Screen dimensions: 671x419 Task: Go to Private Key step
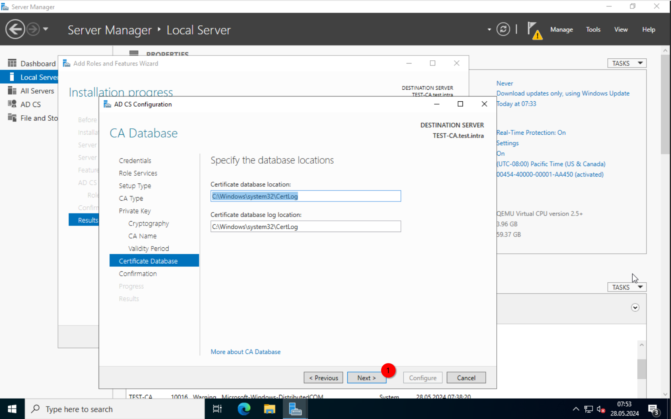click(x=135, y=211)
